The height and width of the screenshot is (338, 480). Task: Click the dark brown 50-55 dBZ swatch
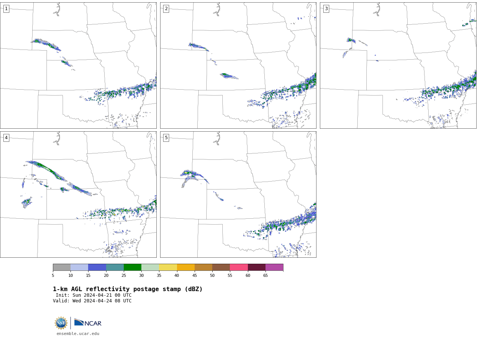(221, 267)
